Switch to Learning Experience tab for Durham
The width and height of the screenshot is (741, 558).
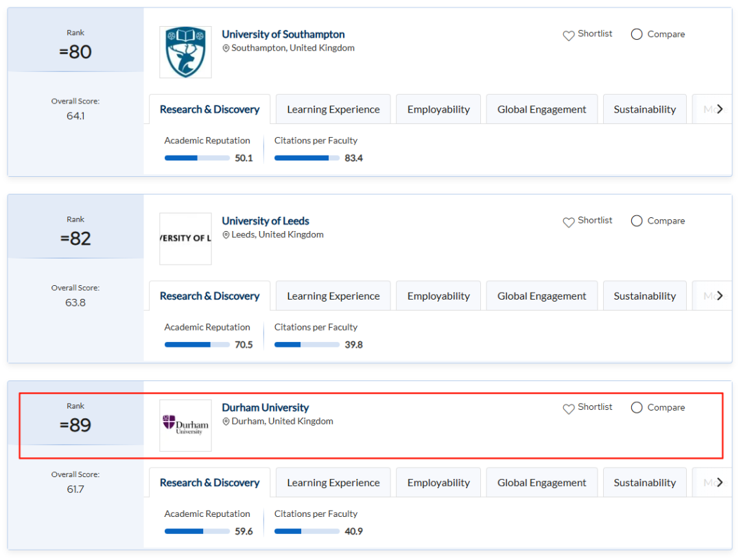[333, 482]
